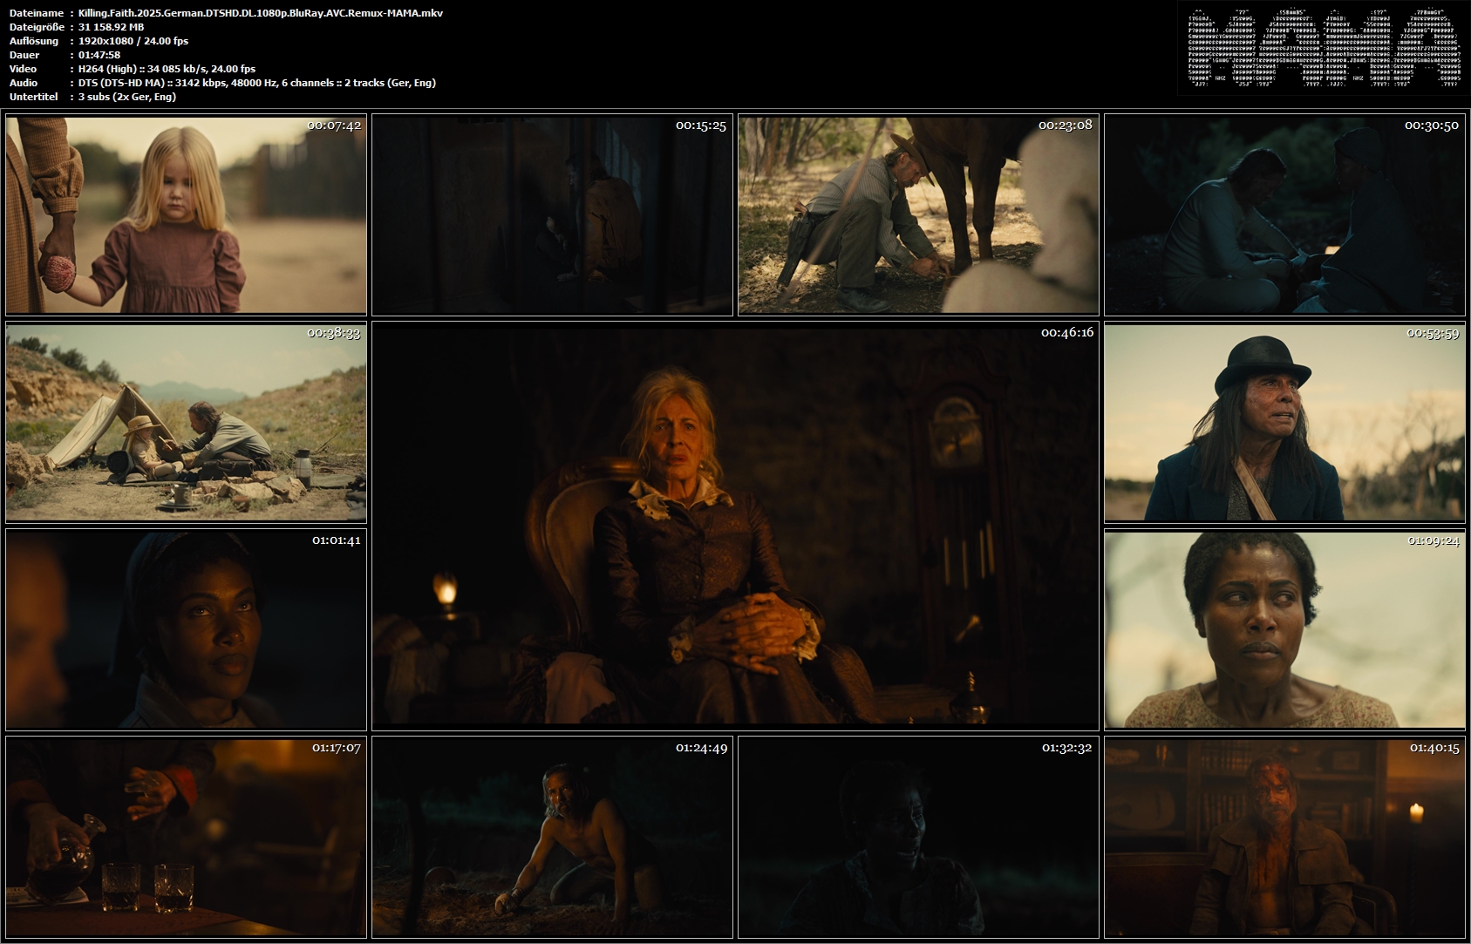Select the thumbnail at 01:32:32
The width and height of the screenshot is (1471, 944).
[x=918, y=837]
